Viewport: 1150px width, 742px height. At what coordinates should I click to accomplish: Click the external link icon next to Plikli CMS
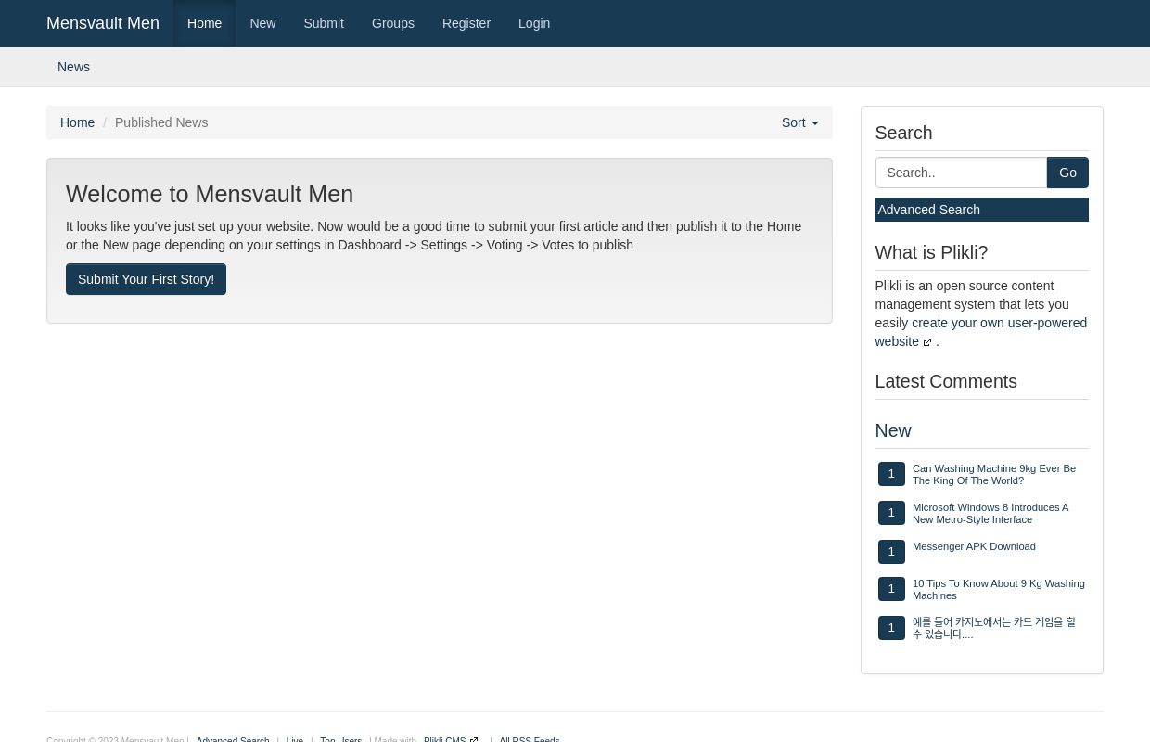pos(474,739)
